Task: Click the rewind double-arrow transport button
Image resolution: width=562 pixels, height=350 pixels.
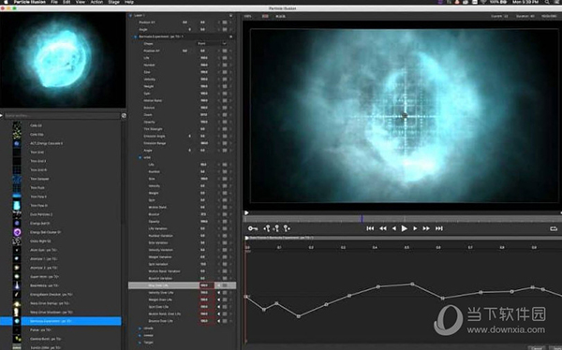Action: click(x=383, y=228)
